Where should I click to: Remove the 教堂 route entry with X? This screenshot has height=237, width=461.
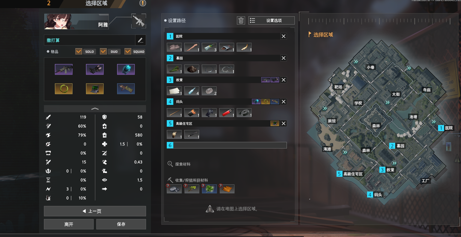pos(284,80)
